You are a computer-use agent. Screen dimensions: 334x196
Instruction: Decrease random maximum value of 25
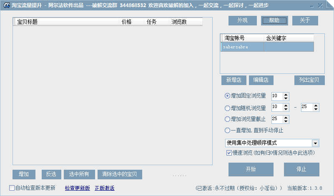[316, 109]
